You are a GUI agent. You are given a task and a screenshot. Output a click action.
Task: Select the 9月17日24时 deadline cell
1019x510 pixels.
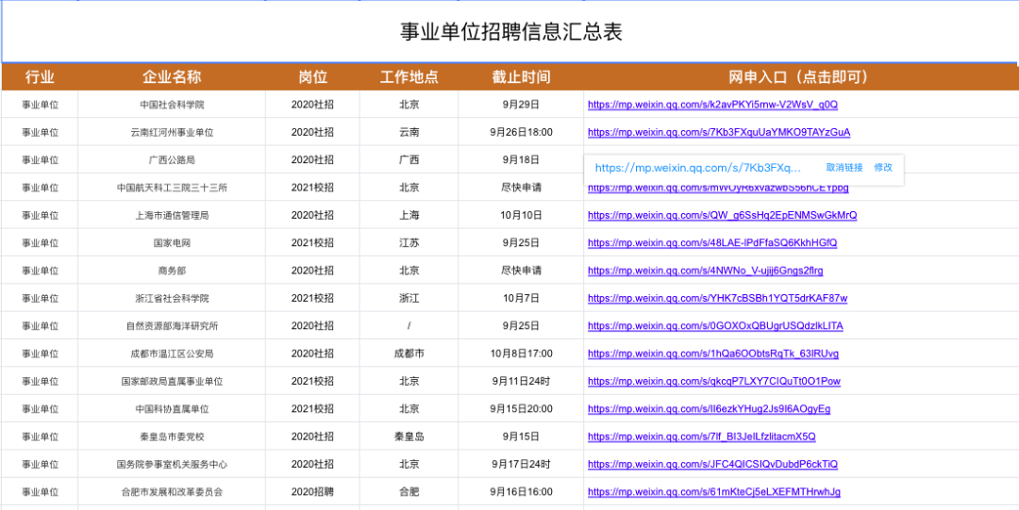pyautogui.click(x=521, y=464)
